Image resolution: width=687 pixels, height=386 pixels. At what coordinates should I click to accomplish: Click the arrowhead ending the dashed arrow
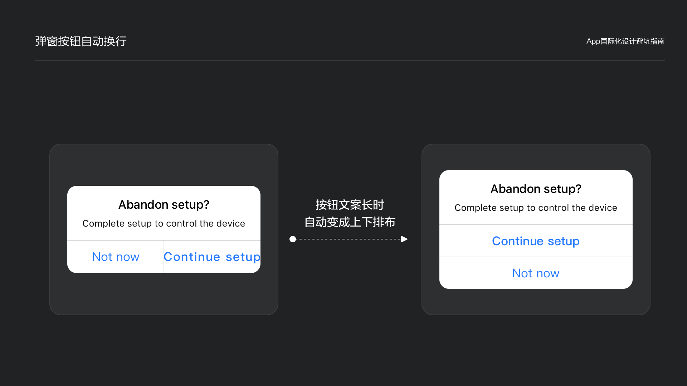click(404, 239)
